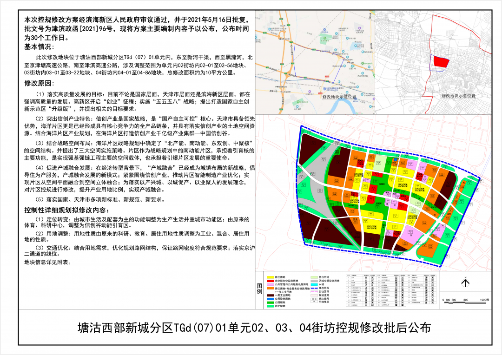
Task: Click the north arrow compass symbol
Action: pos(465,282)
